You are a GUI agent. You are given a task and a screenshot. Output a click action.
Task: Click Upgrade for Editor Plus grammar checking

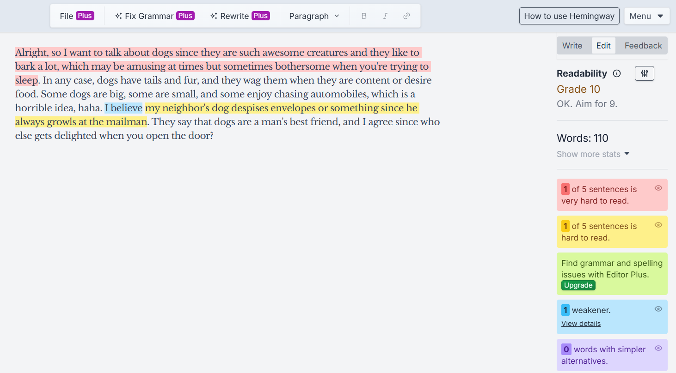click(x=578, y=285)
